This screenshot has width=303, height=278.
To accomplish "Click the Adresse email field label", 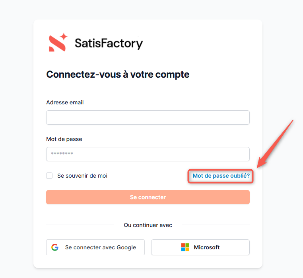I will [x=65, y=102].
